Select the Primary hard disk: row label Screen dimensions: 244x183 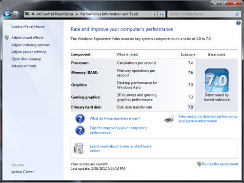click(86, 107)
